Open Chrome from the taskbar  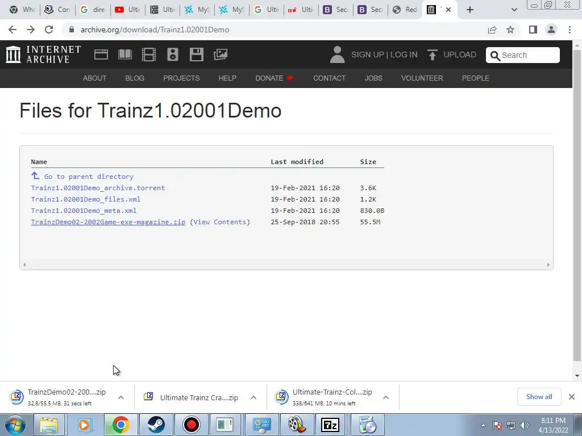120,425
